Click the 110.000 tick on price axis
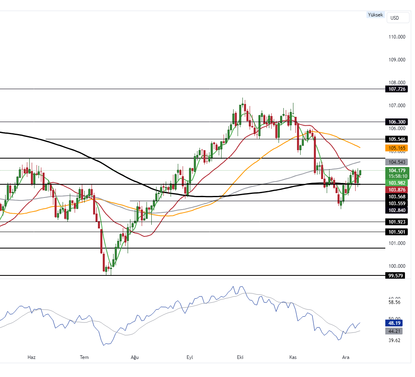This screenshot has height=377, width=415. tap(397, 37)
